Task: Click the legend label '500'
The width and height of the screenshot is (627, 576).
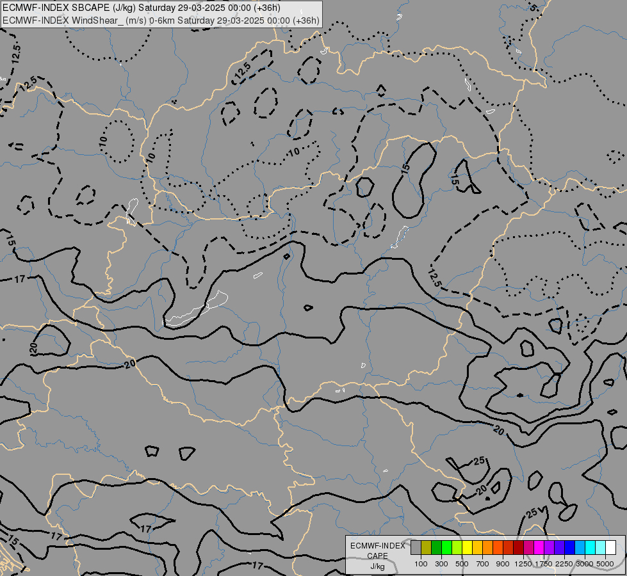Action: click(x=462, y=564)
